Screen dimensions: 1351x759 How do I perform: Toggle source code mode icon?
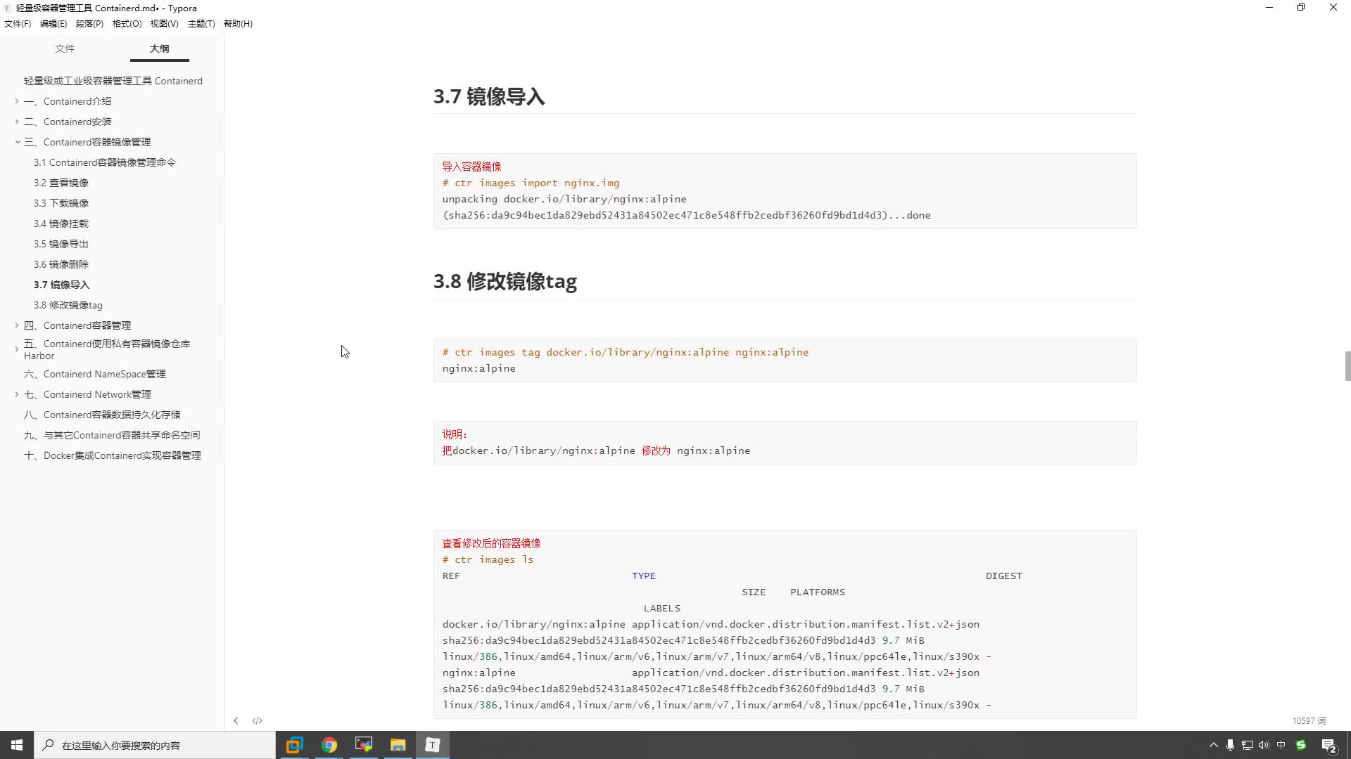(x=257, y=720)
